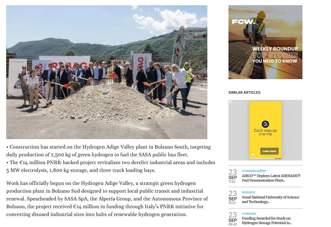
Task: Click the Easily manage your trip text
Action: point(265,132)
